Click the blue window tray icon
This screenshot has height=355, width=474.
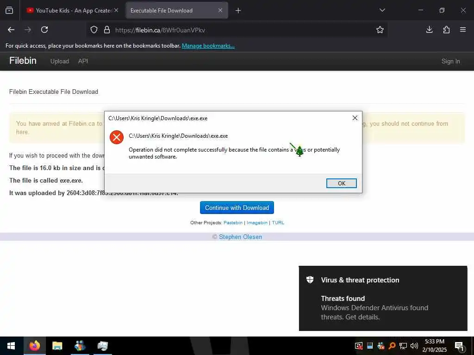pos(370,346)
